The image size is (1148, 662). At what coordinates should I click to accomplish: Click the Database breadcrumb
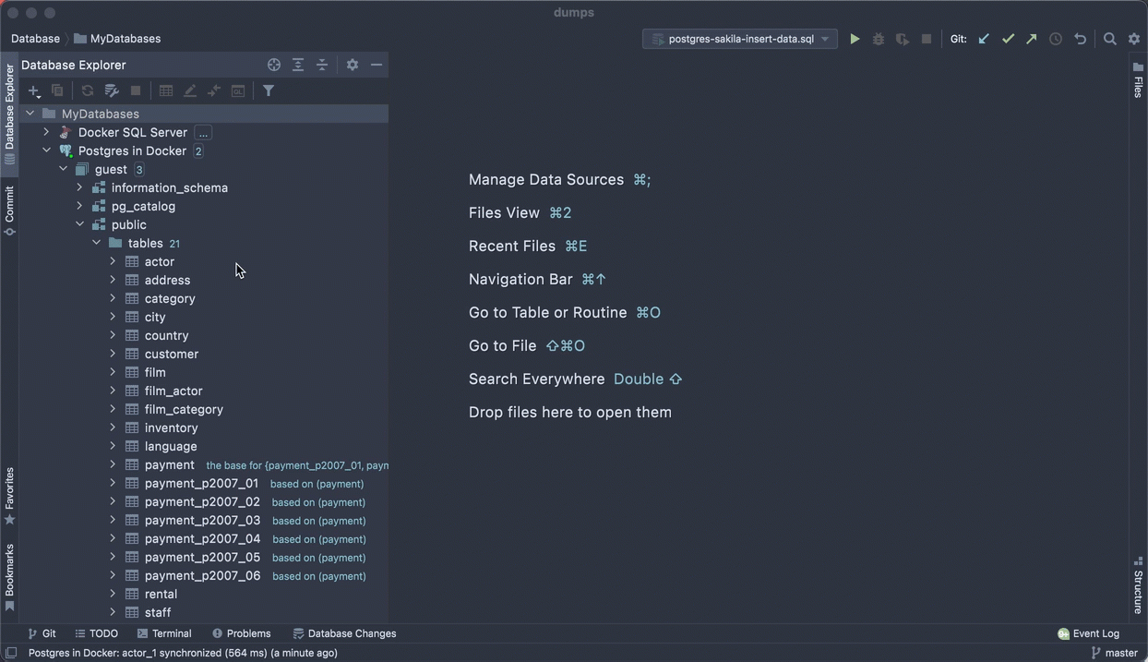coord(35,39)
